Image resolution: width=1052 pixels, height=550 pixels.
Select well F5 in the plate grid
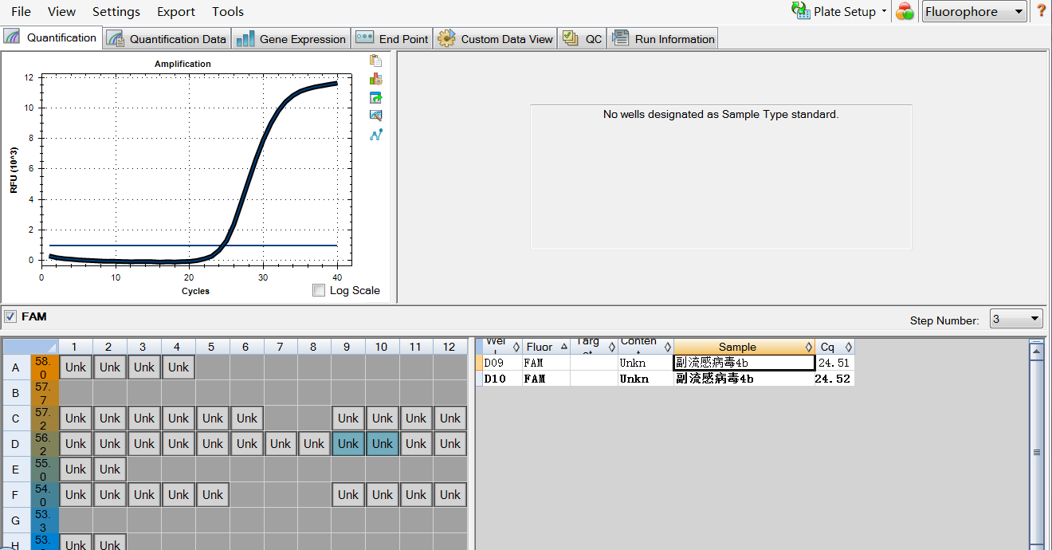click(x=213, y=494)
